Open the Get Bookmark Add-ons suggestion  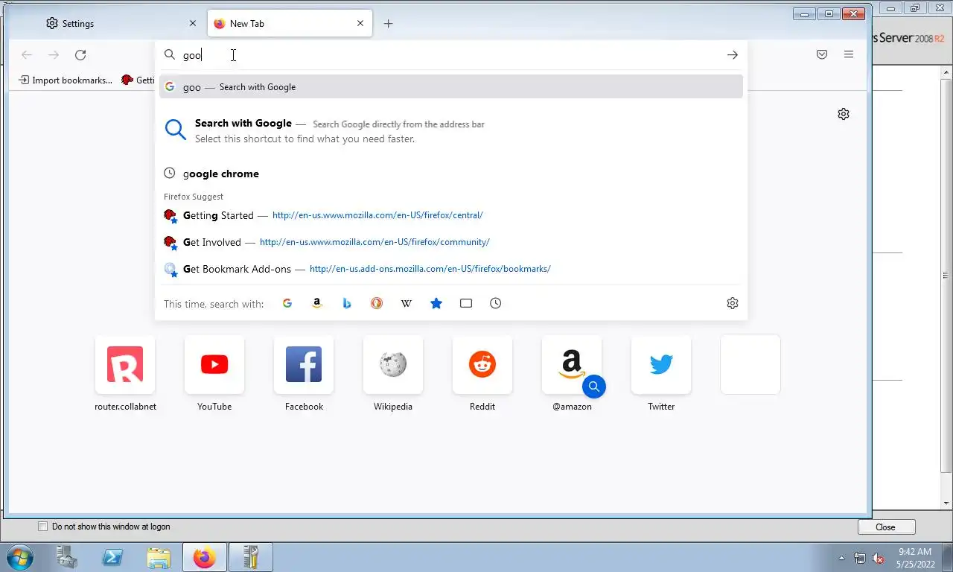click(451, 269)
